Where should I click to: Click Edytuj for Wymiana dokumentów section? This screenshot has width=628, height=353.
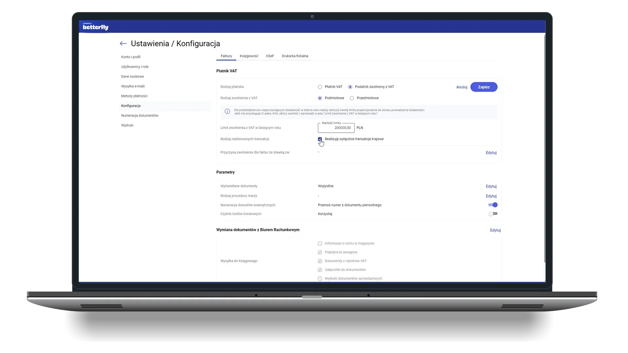(495, 230)
